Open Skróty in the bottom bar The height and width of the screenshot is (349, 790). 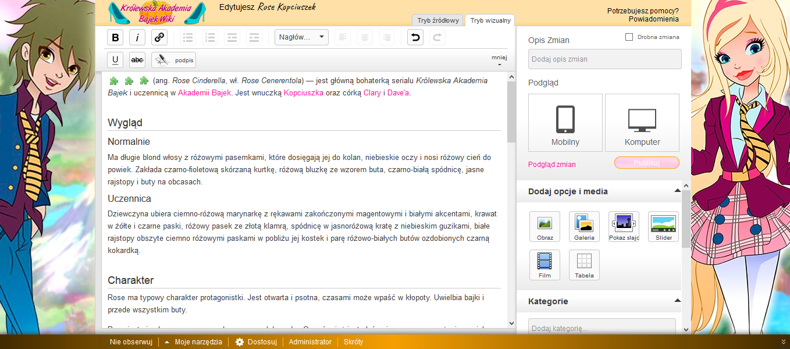point(353,342)
